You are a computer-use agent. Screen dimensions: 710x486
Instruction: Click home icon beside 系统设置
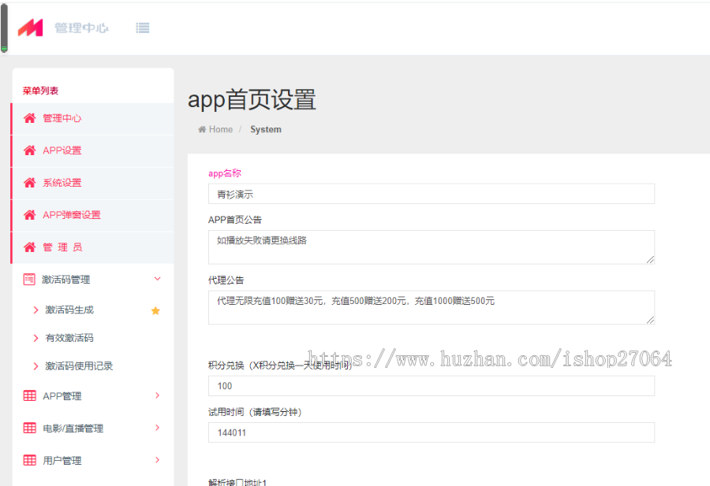[x=29, y=183]
